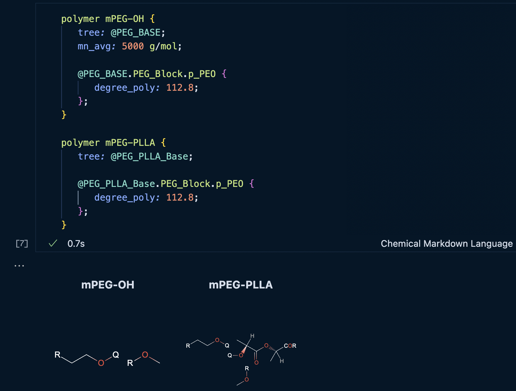Click the cell execution count [7]

click(x=22, y=244)
